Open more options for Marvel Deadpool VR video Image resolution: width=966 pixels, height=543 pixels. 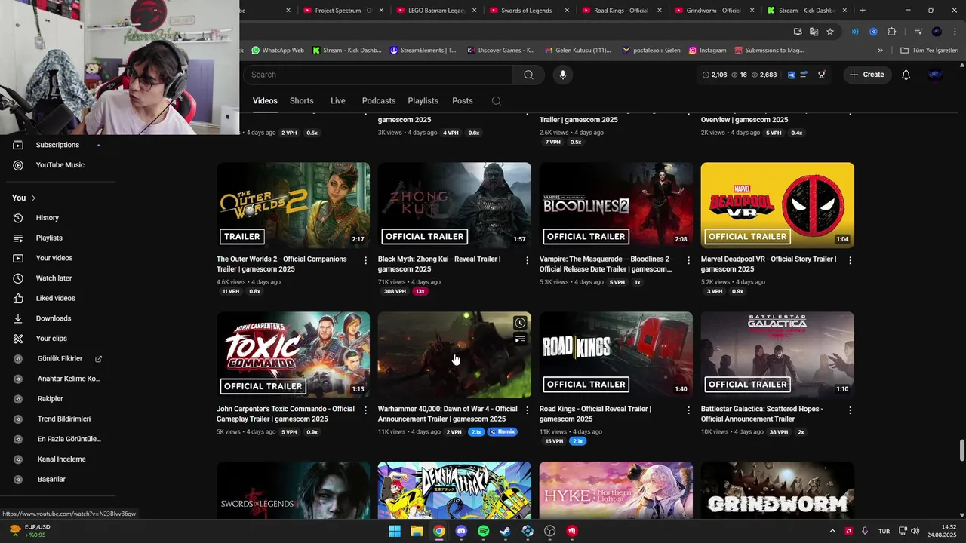coord(850,260)
